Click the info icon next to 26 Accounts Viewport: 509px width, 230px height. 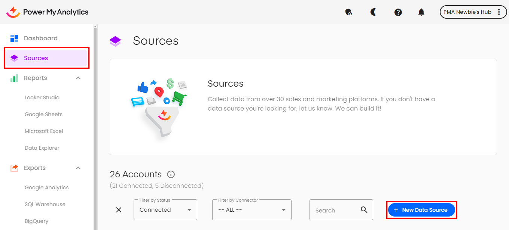click(171, 174)
